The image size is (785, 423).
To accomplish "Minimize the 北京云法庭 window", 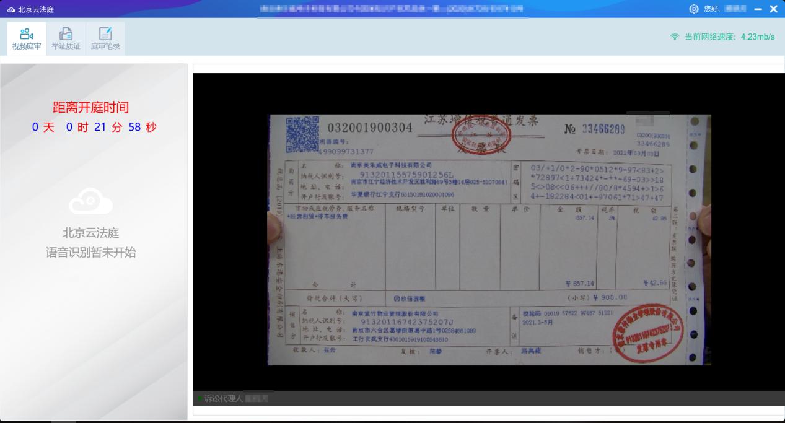I will pos(758,9).
